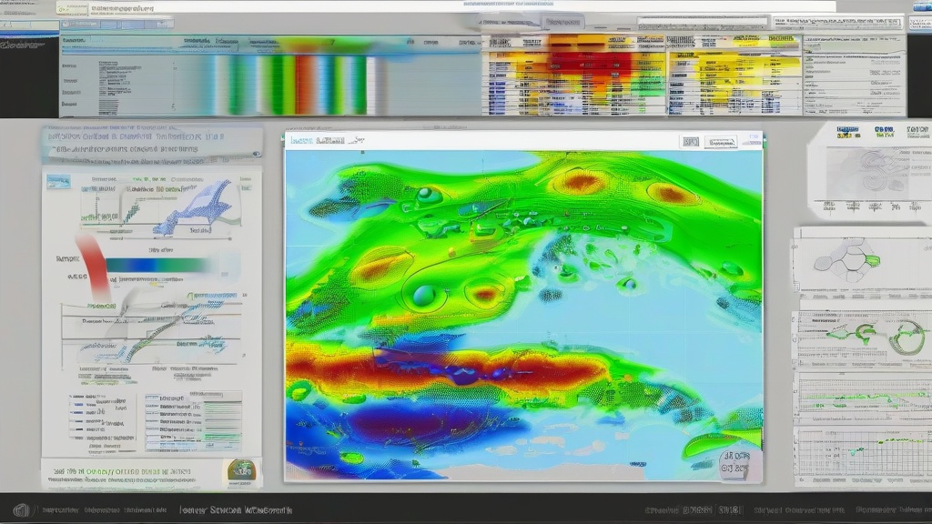The width and height of the screenshot is (932, 524).
Task: Click the red hotspot at the map's top center
Action: pyautogui.click(x=579, y=182)
